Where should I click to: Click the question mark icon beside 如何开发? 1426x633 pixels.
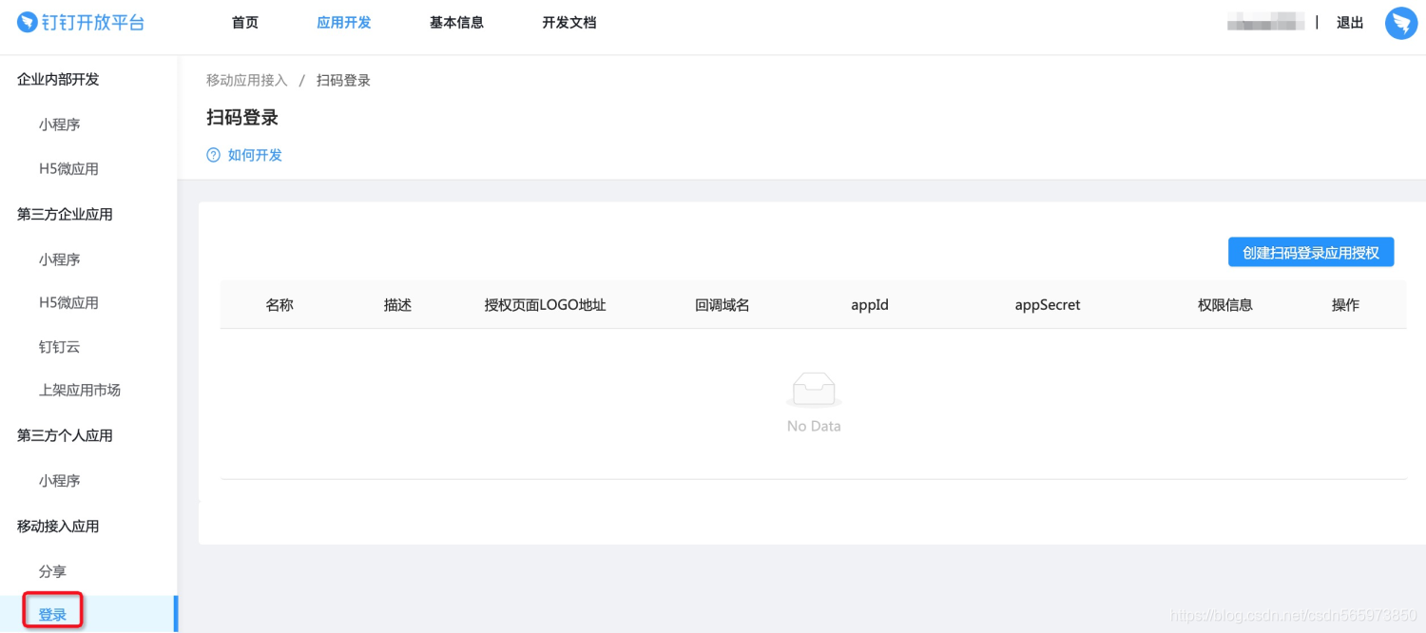pos(212,154)
